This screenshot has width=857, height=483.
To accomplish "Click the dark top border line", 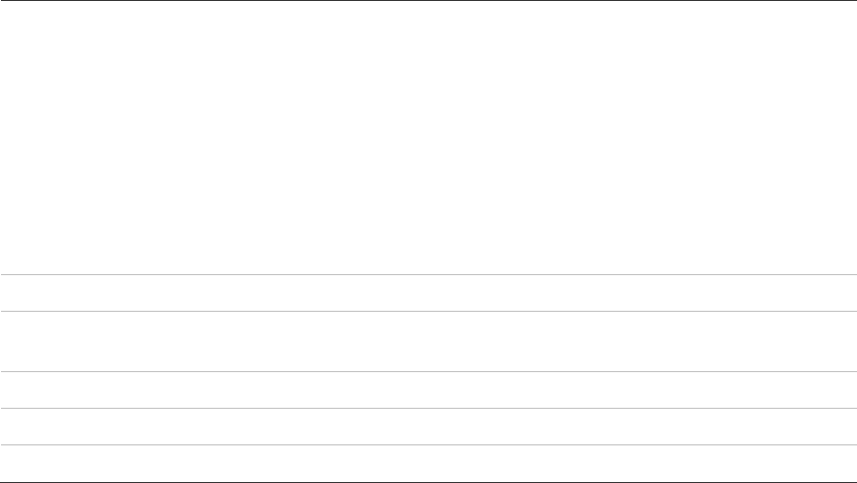I will [x=428, y=1].
